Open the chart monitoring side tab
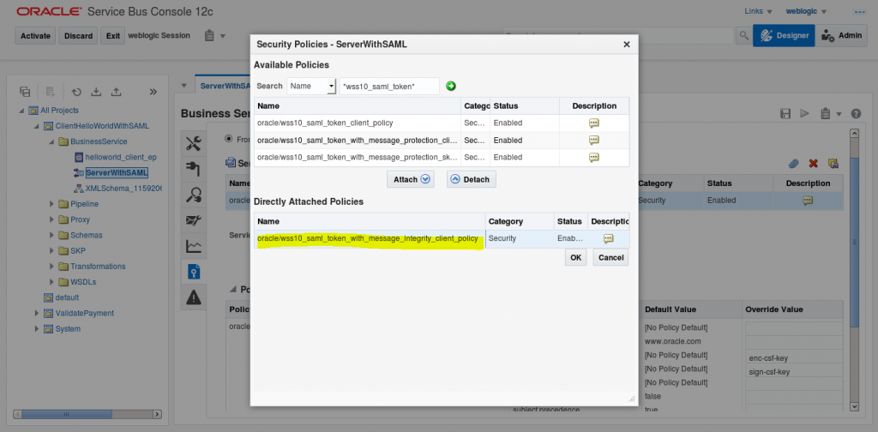878x432 pixels. coord(193,246)
